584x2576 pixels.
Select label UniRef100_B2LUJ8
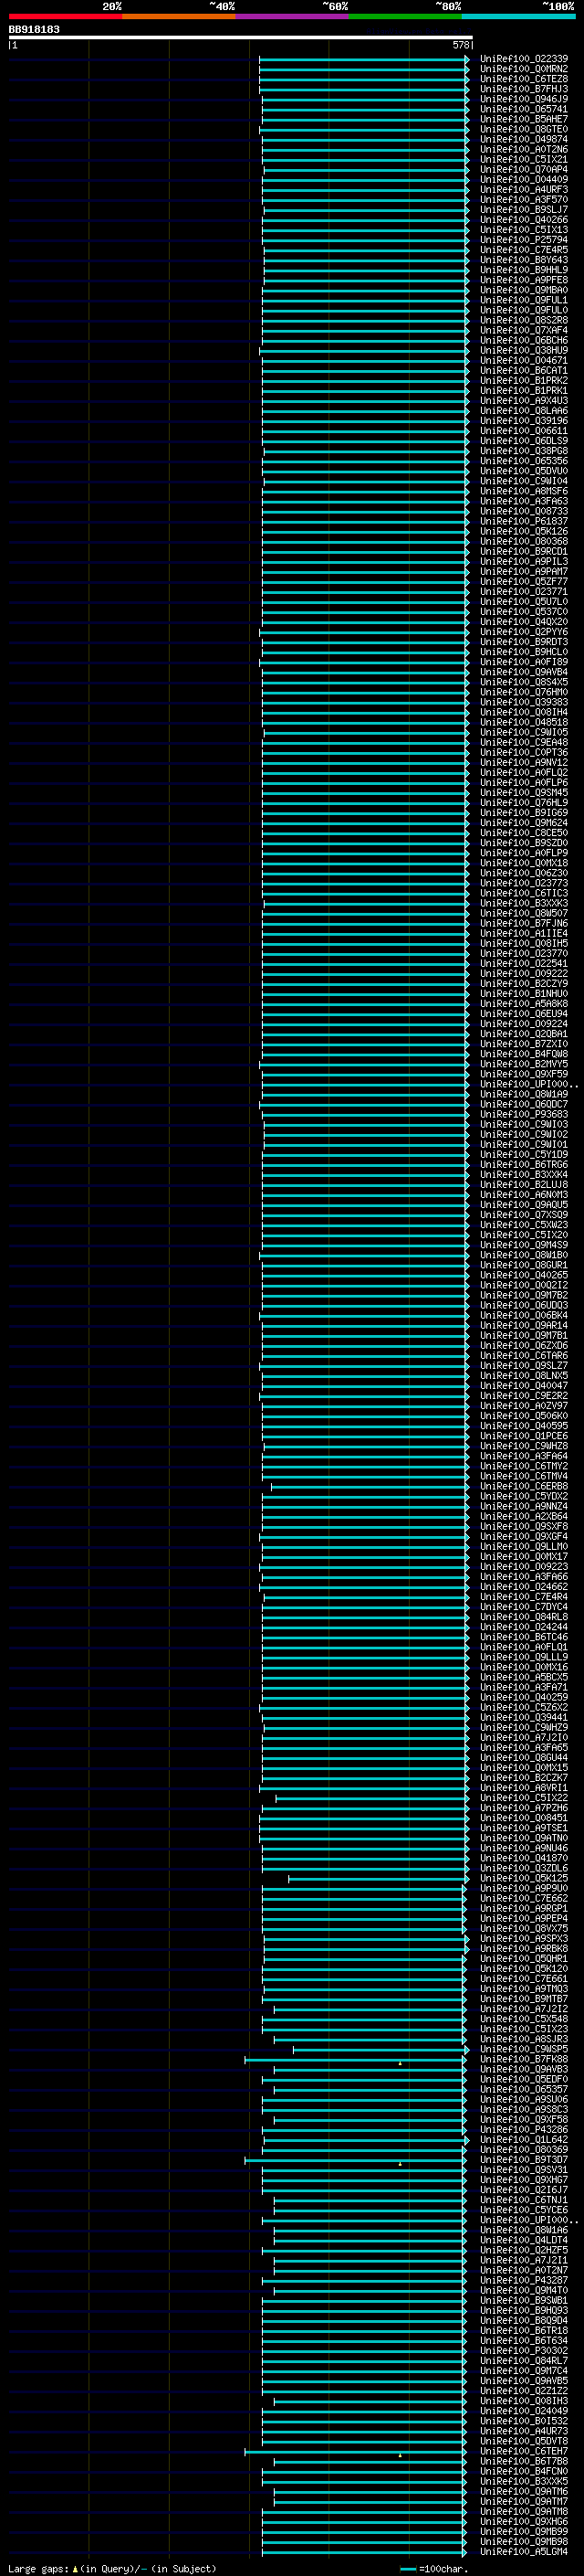[523, 1184]
